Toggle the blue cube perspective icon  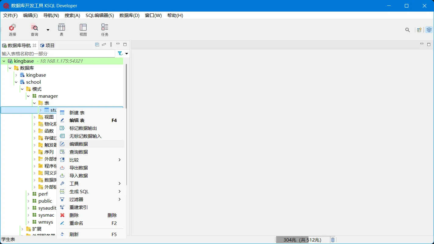point(429,30)
